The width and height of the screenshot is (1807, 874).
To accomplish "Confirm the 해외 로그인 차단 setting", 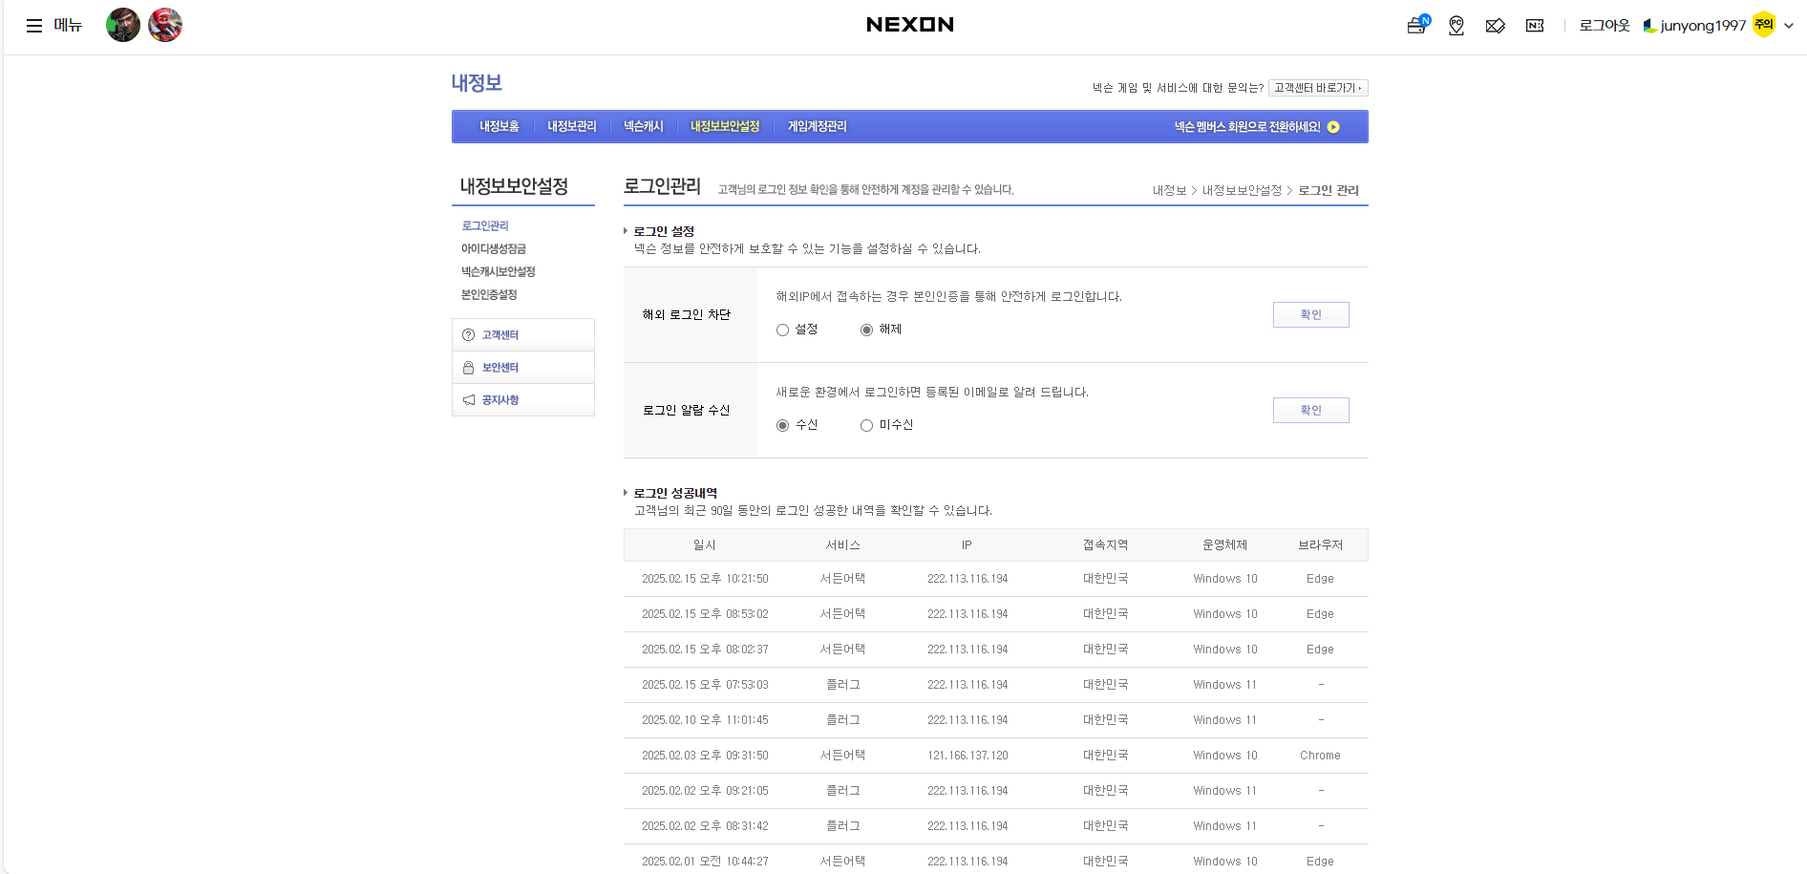I will (1310, 315).
